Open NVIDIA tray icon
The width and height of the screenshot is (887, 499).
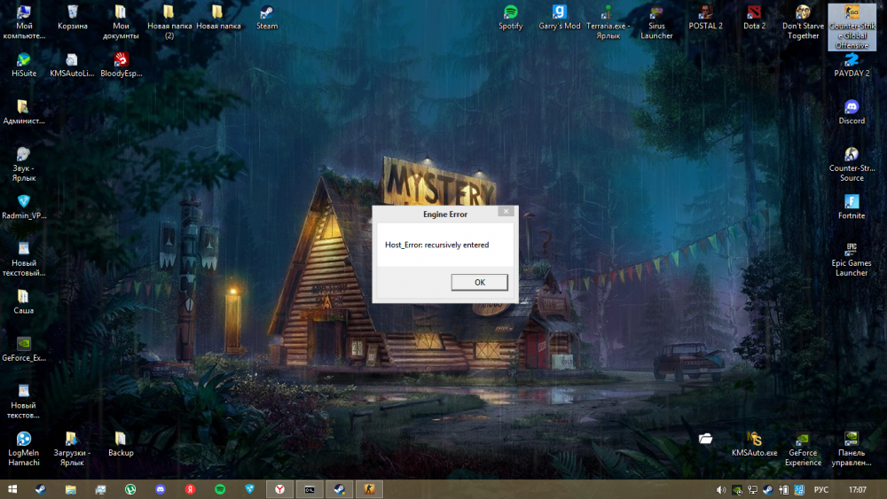click(x=736, y=490)
